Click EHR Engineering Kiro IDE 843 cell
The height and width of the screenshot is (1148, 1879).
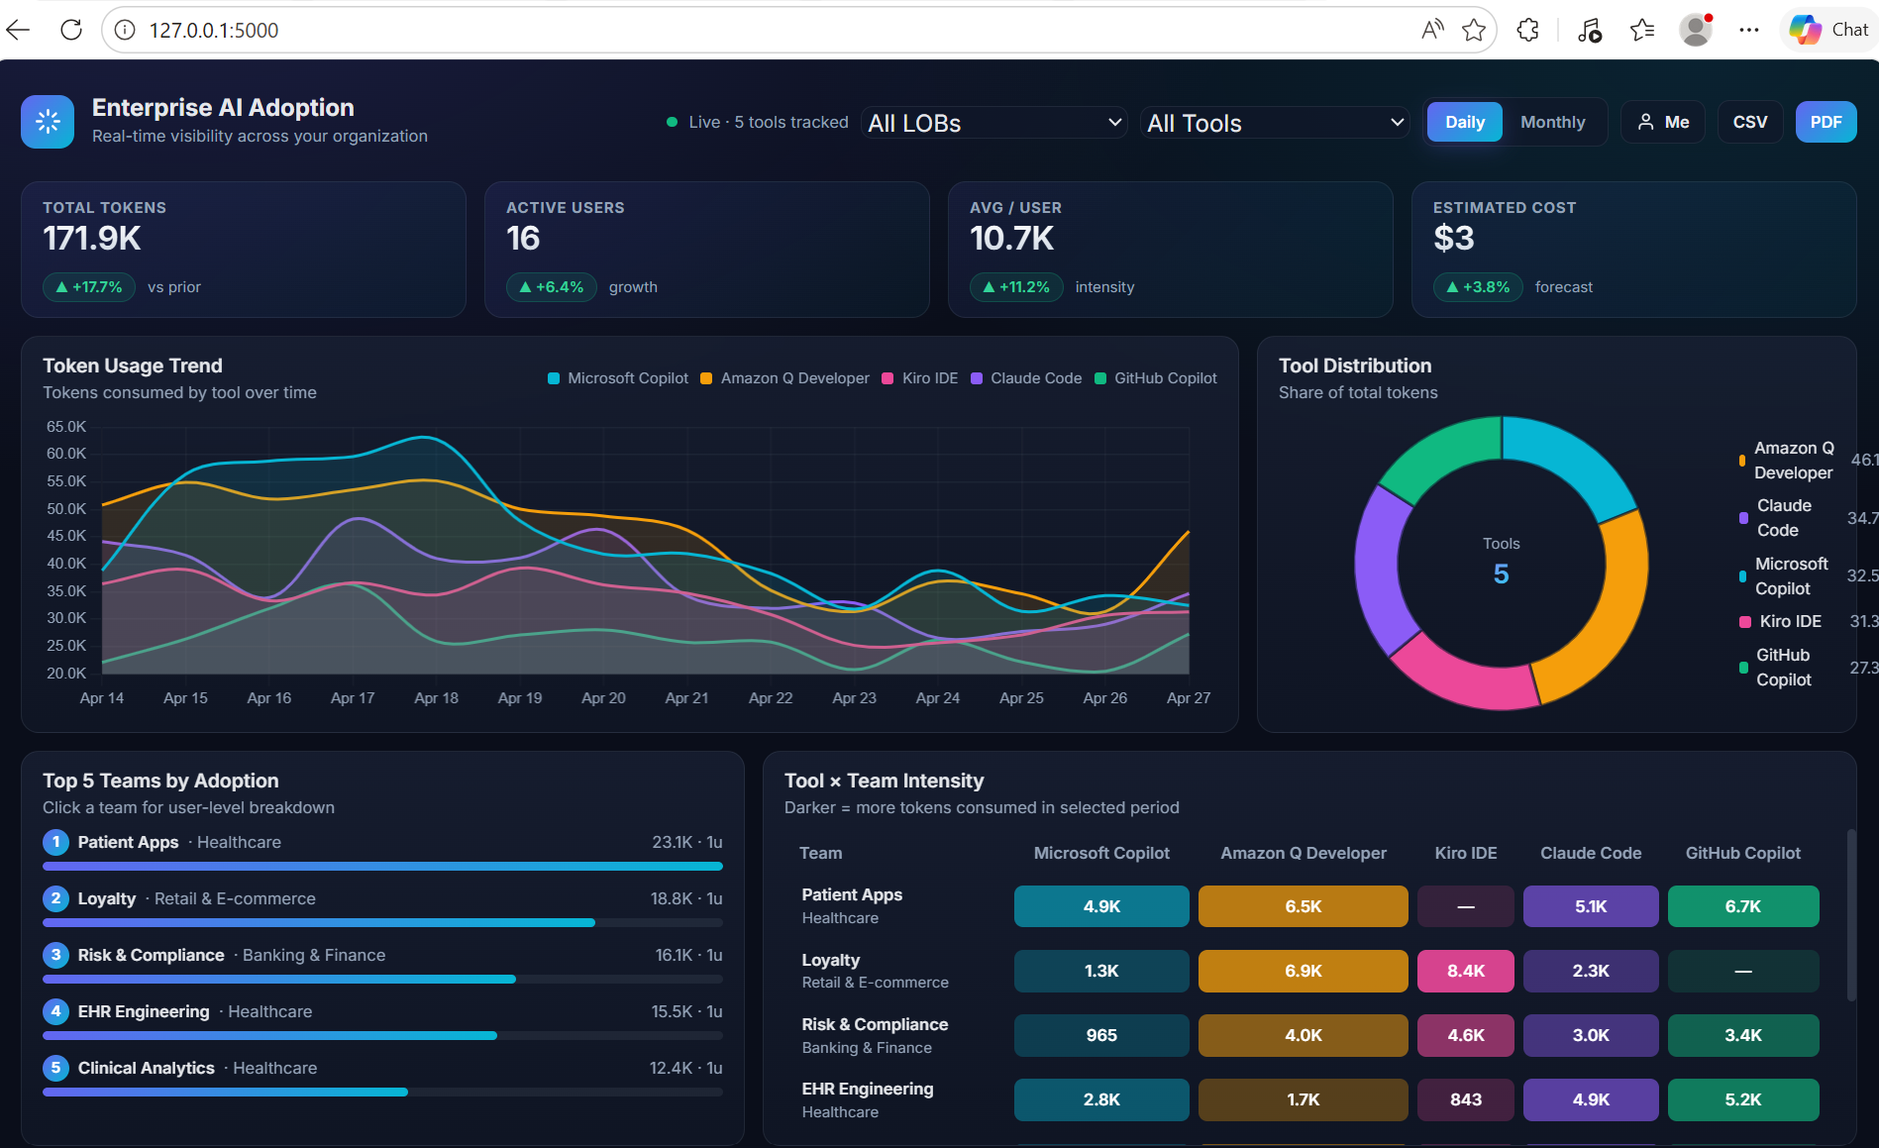(1466, 1099)
